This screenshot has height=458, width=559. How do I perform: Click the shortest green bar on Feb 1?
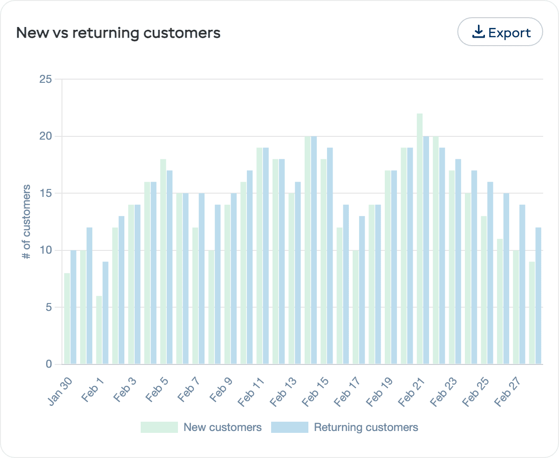pos(98,326)
